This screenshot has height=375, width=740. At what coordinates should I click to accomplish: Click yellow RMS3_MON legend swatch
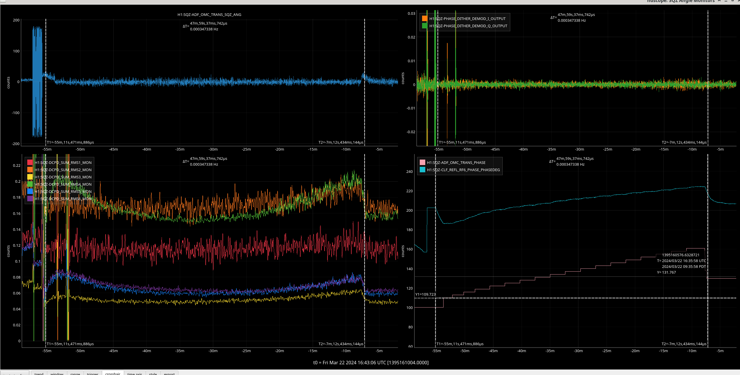pos(30,177)
